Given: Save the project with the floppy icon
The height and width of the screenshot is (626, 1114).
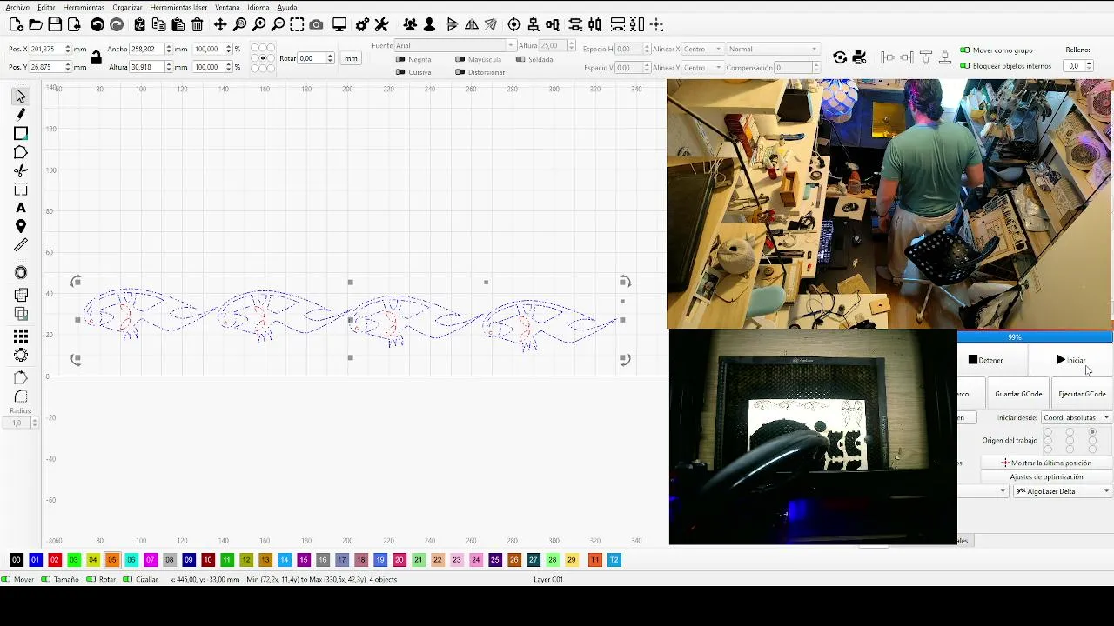Looking at the screenshot, I should [x=55, y=25].
